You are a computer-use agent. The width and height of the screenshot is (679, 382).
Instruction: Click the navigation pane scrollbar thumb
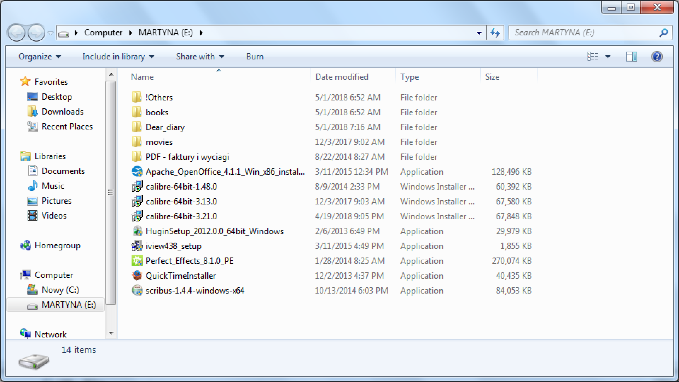pyautogui.click(x=111, y=193)
